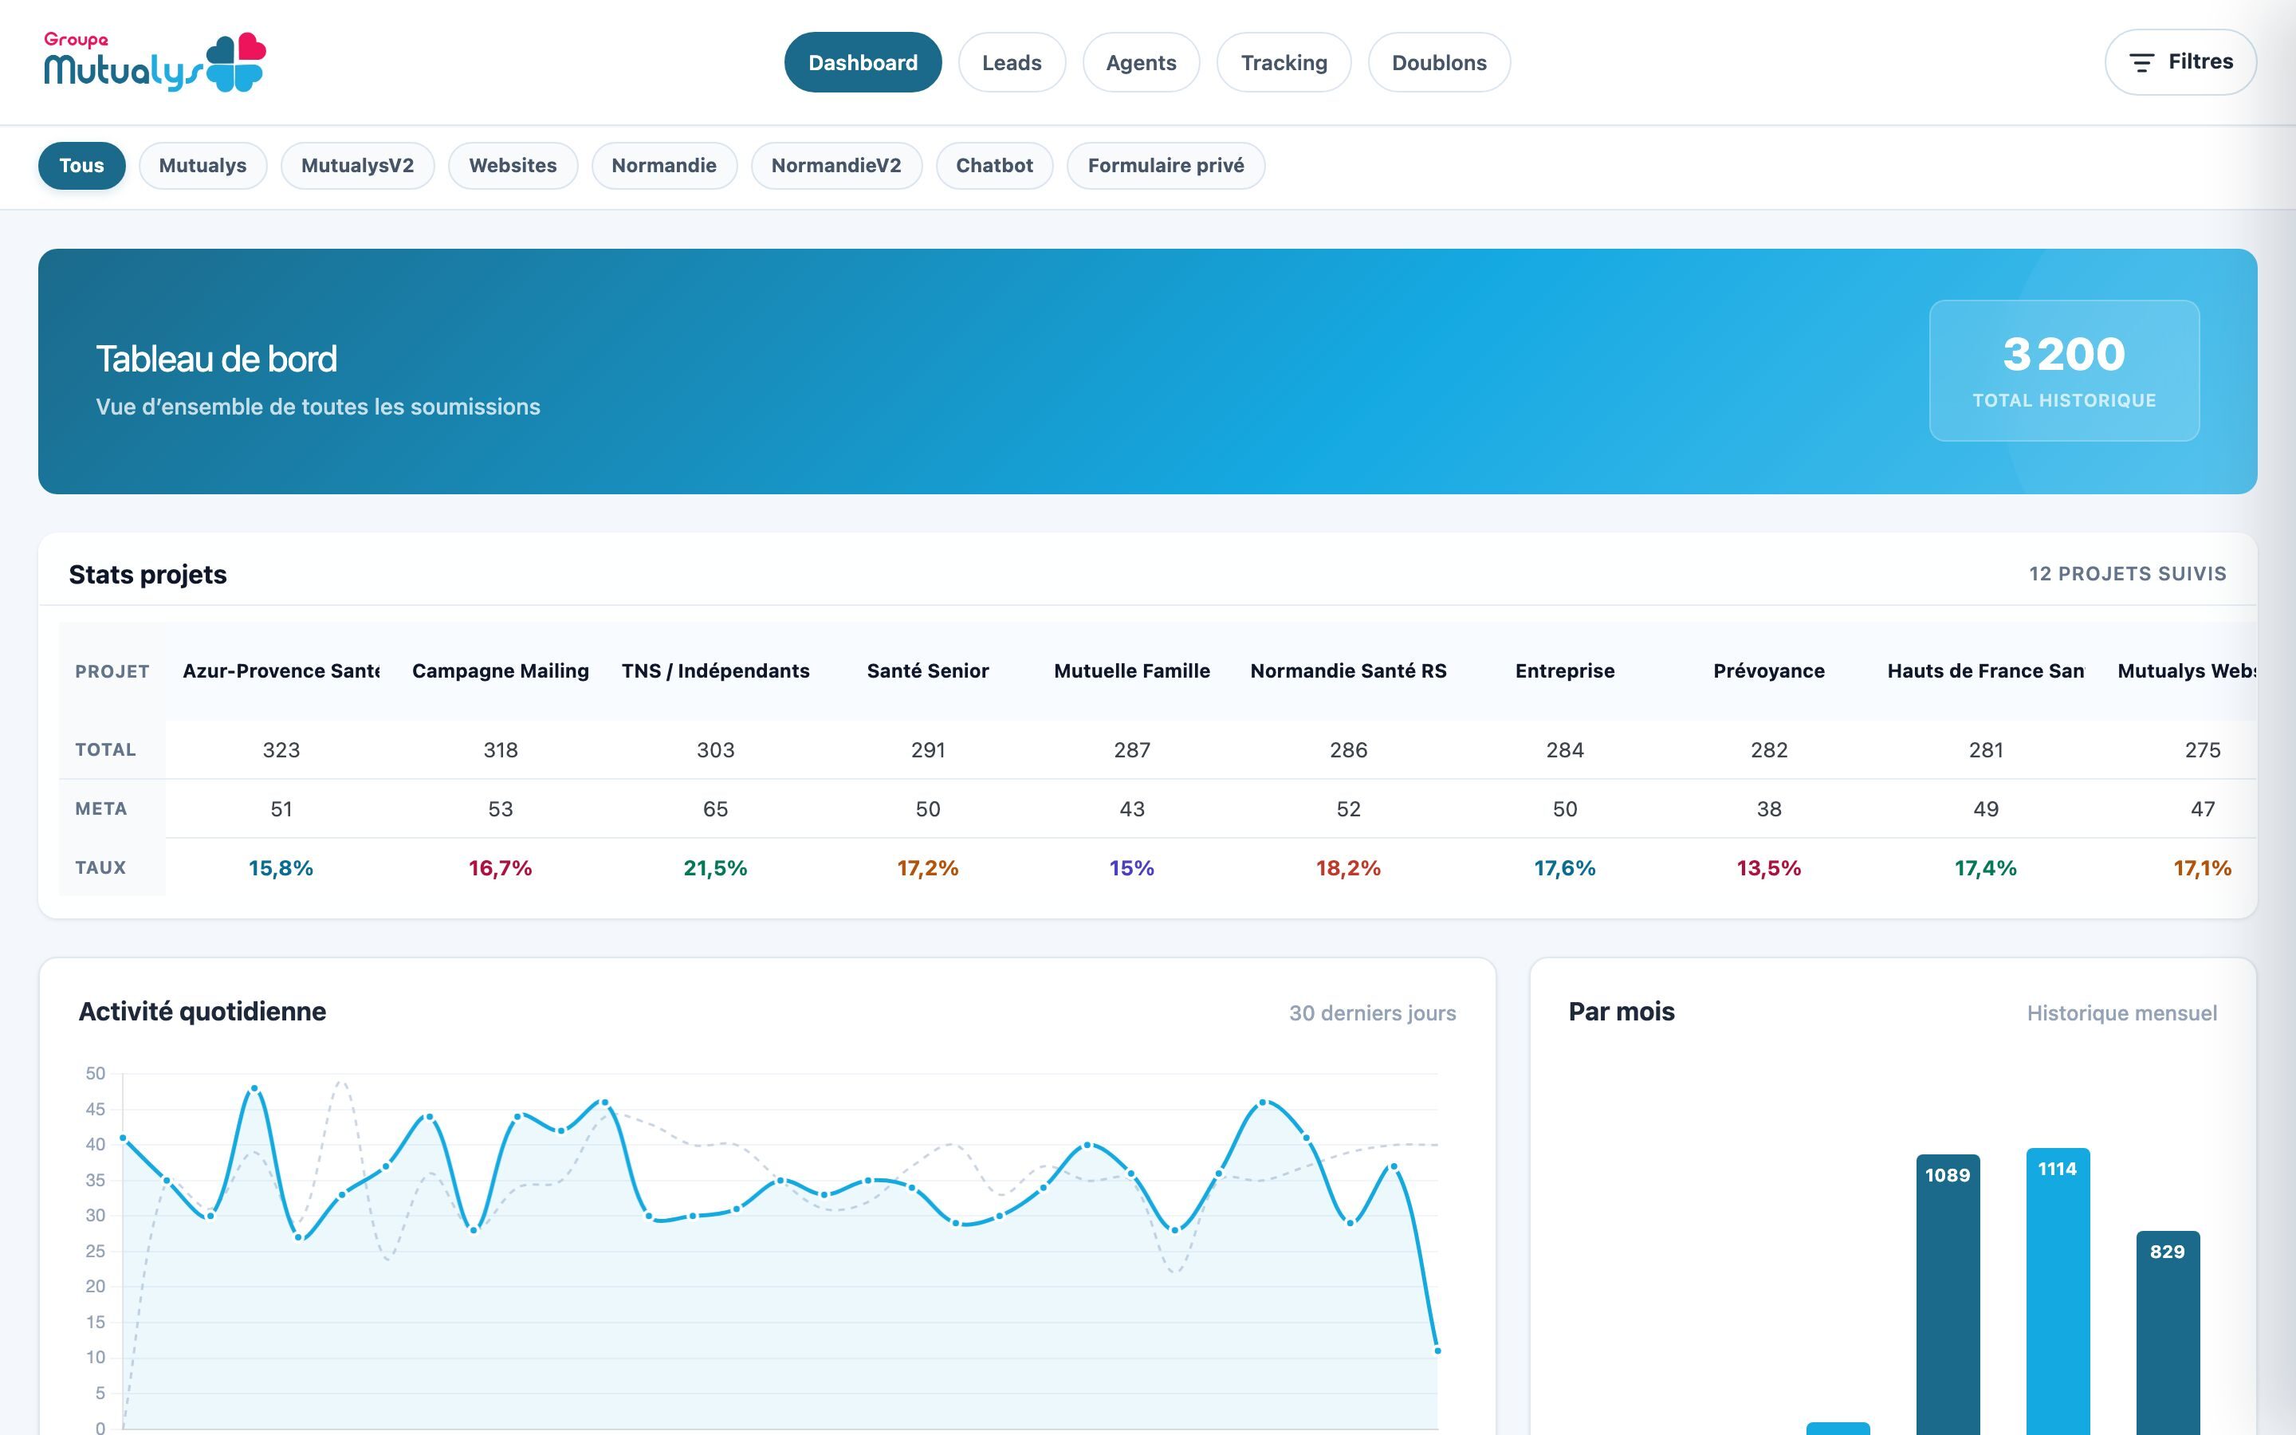Image resolution: width=2296 pixels, height=1435 pixels.
Task: Click the 30 derniers jours label
Action: click(1372, 1012)
